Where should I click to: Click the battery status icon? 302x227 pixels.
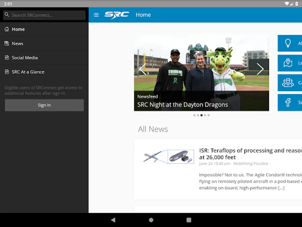297,4
